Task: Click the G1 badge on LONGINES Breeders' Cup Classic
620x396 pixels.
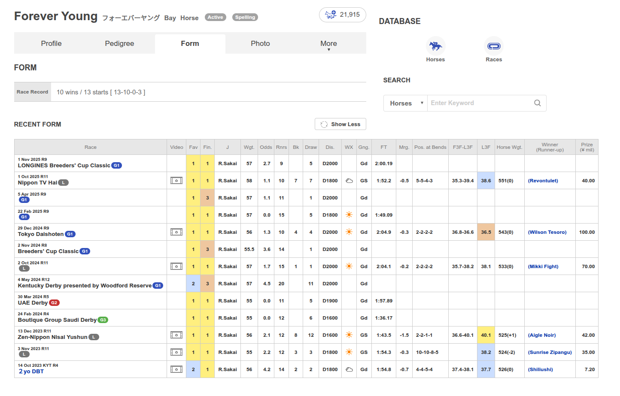Action: pyautogui.click(x=117, y=166)
